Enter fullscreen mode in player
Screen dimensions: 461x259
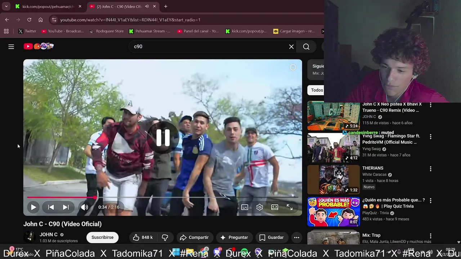coord(290,207)
